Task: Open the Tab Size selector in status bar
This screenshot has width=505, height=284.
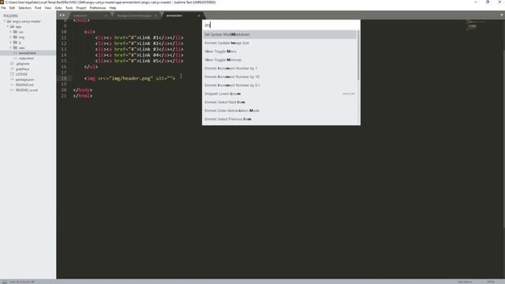Action: 465,282
